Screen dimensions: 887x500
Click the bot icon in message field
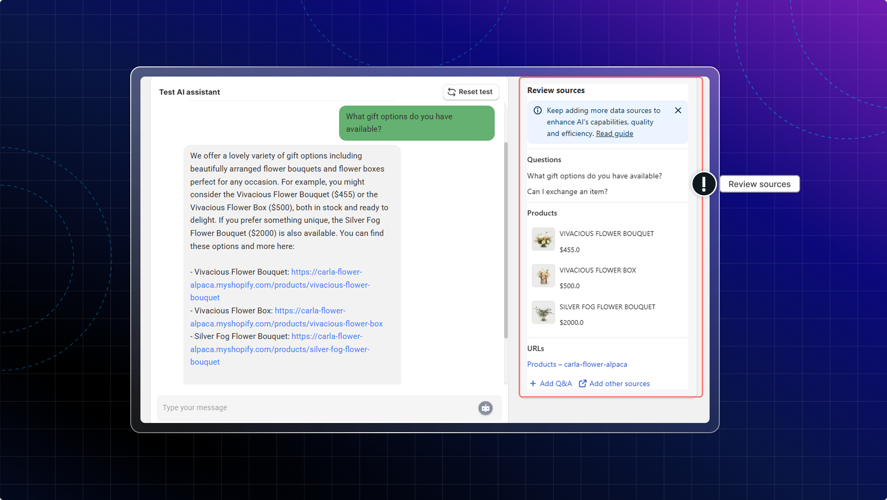click(485, 408)
